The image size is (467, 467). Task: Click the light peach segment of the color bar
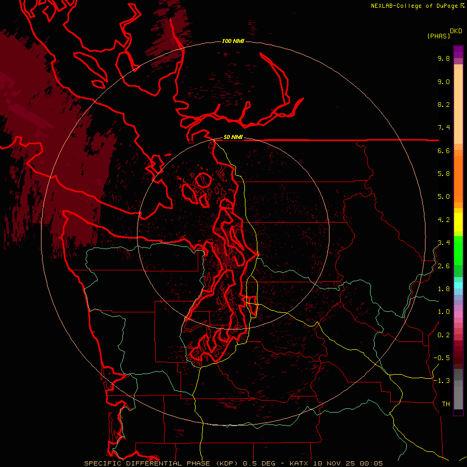point(458,106)
